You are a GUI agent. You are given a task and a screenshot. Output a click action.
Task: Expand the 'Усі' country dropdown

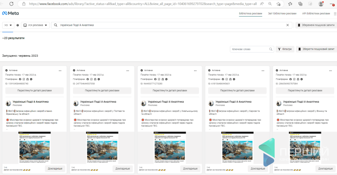[8, 25]
